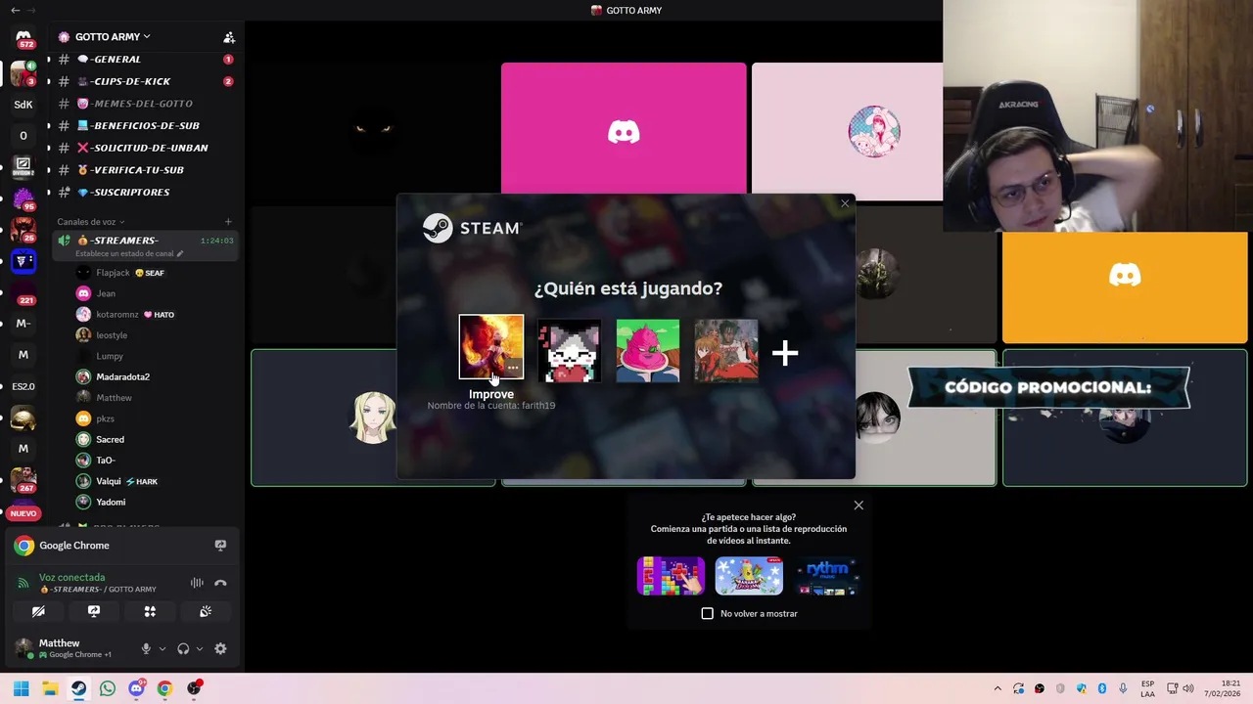Mute the microphone in user panel

pyautogui.click(x=146, y=648)
